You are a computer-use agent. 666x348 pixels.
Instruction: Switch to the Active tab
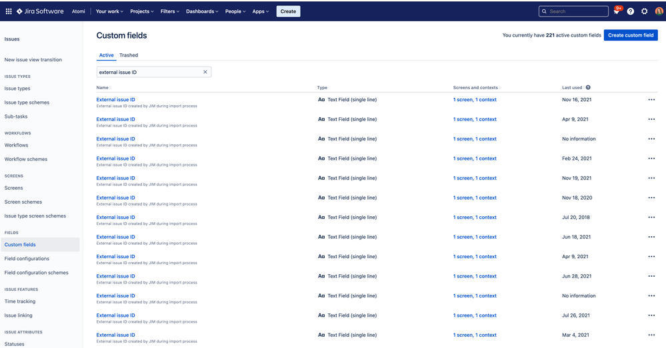coord(106,55)
